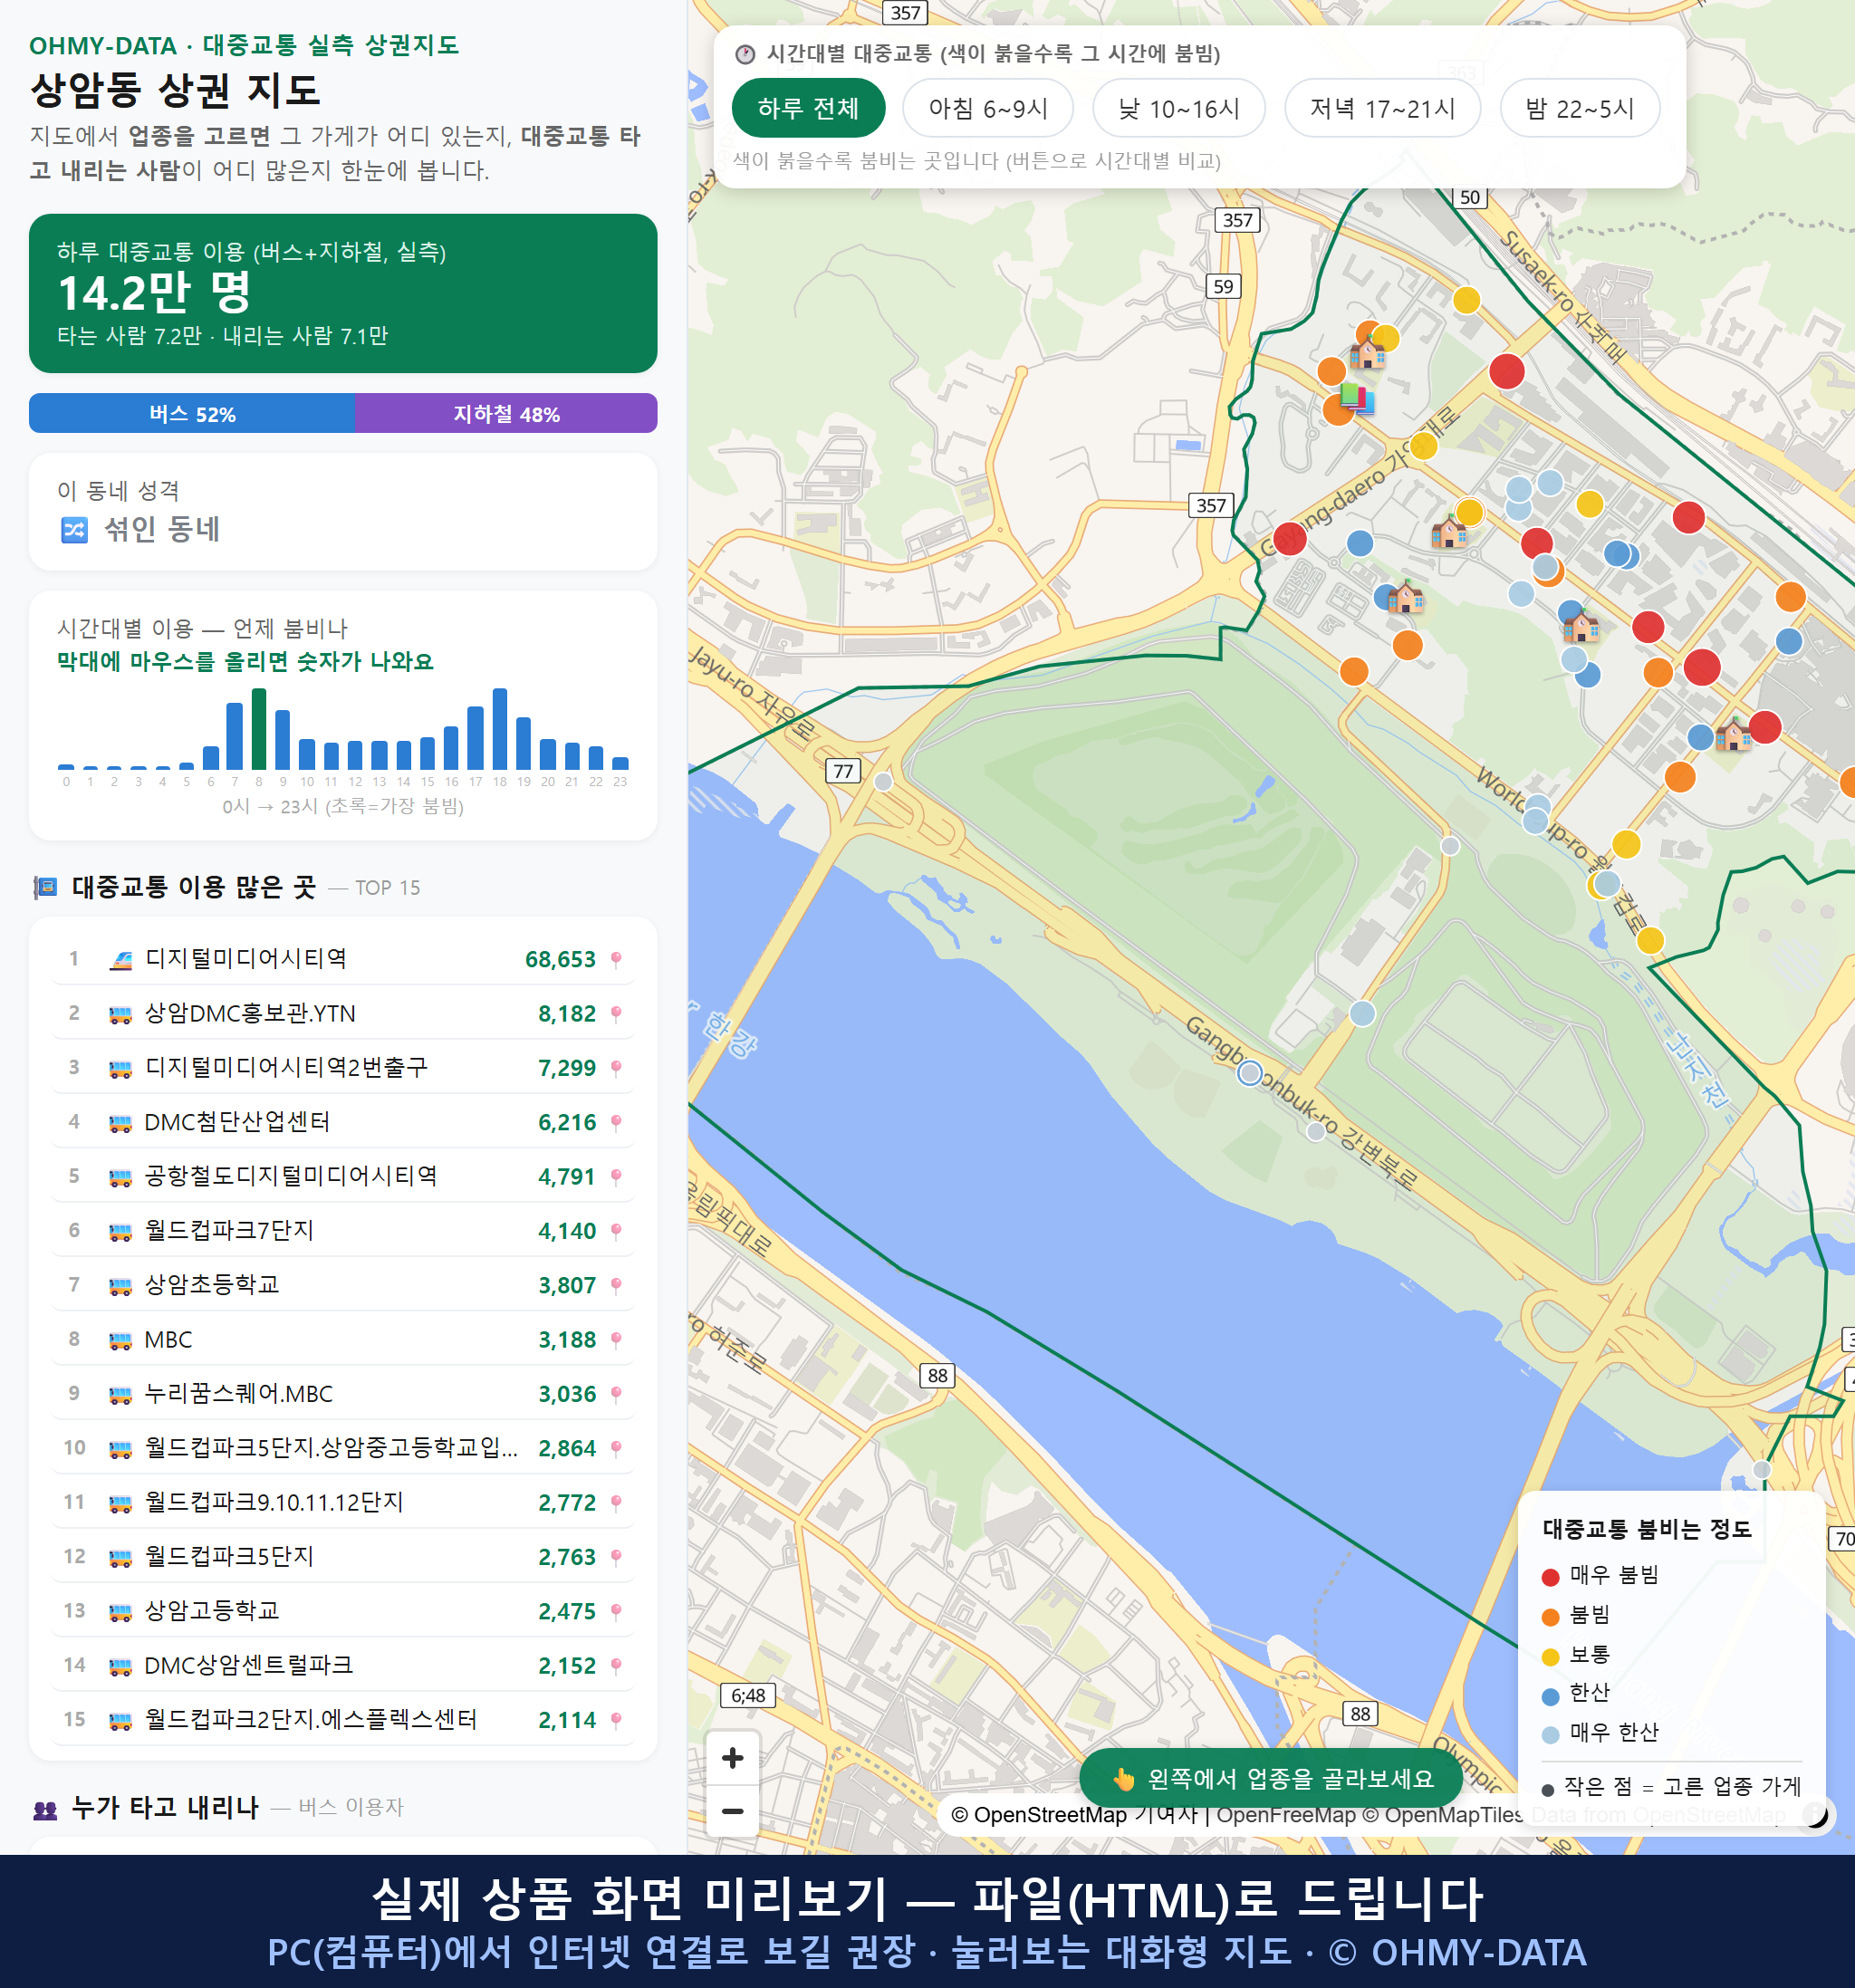Click the chart bar for hour 18
The width and height of the screenshot is (1855, 1988).
[500, 728]
